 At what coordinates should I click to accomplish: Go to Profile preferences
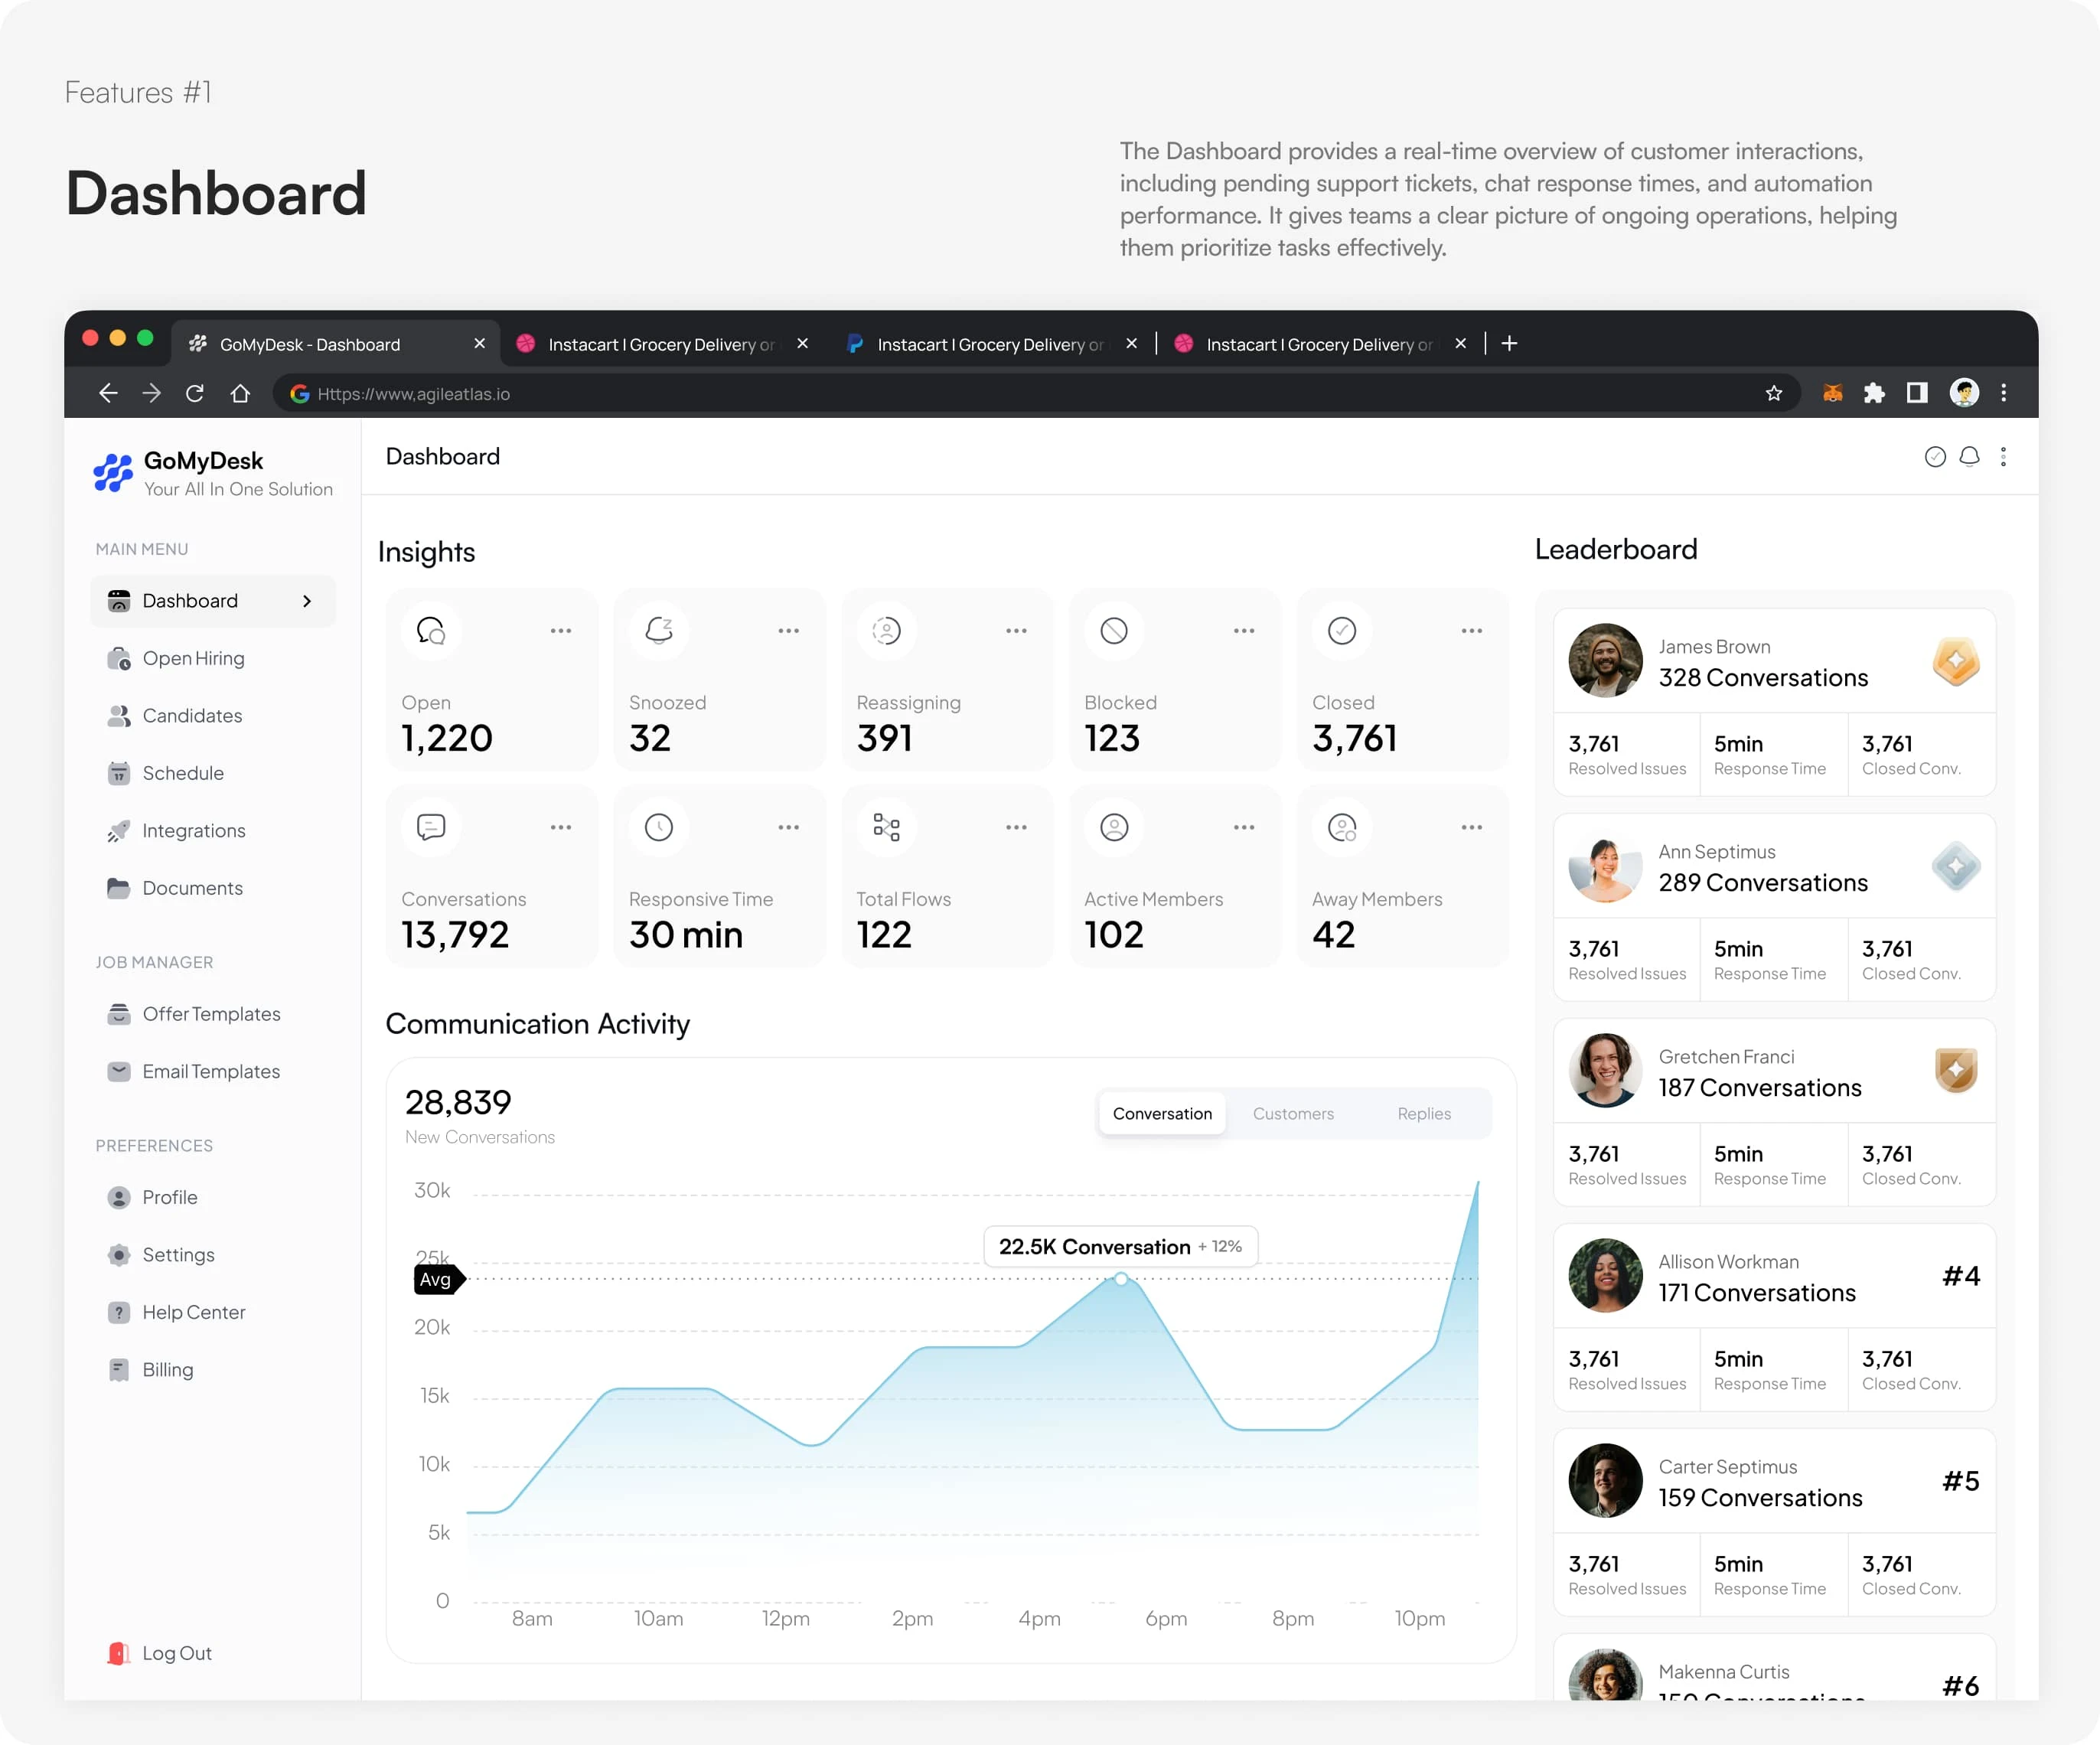(213, 1197)
